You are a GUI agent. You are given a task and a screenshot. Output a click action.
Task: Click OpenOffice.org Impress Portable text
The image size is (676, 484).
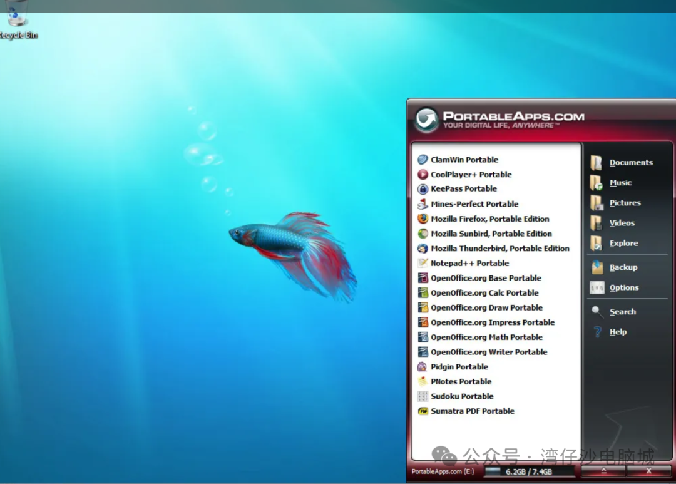pos(493,322)
